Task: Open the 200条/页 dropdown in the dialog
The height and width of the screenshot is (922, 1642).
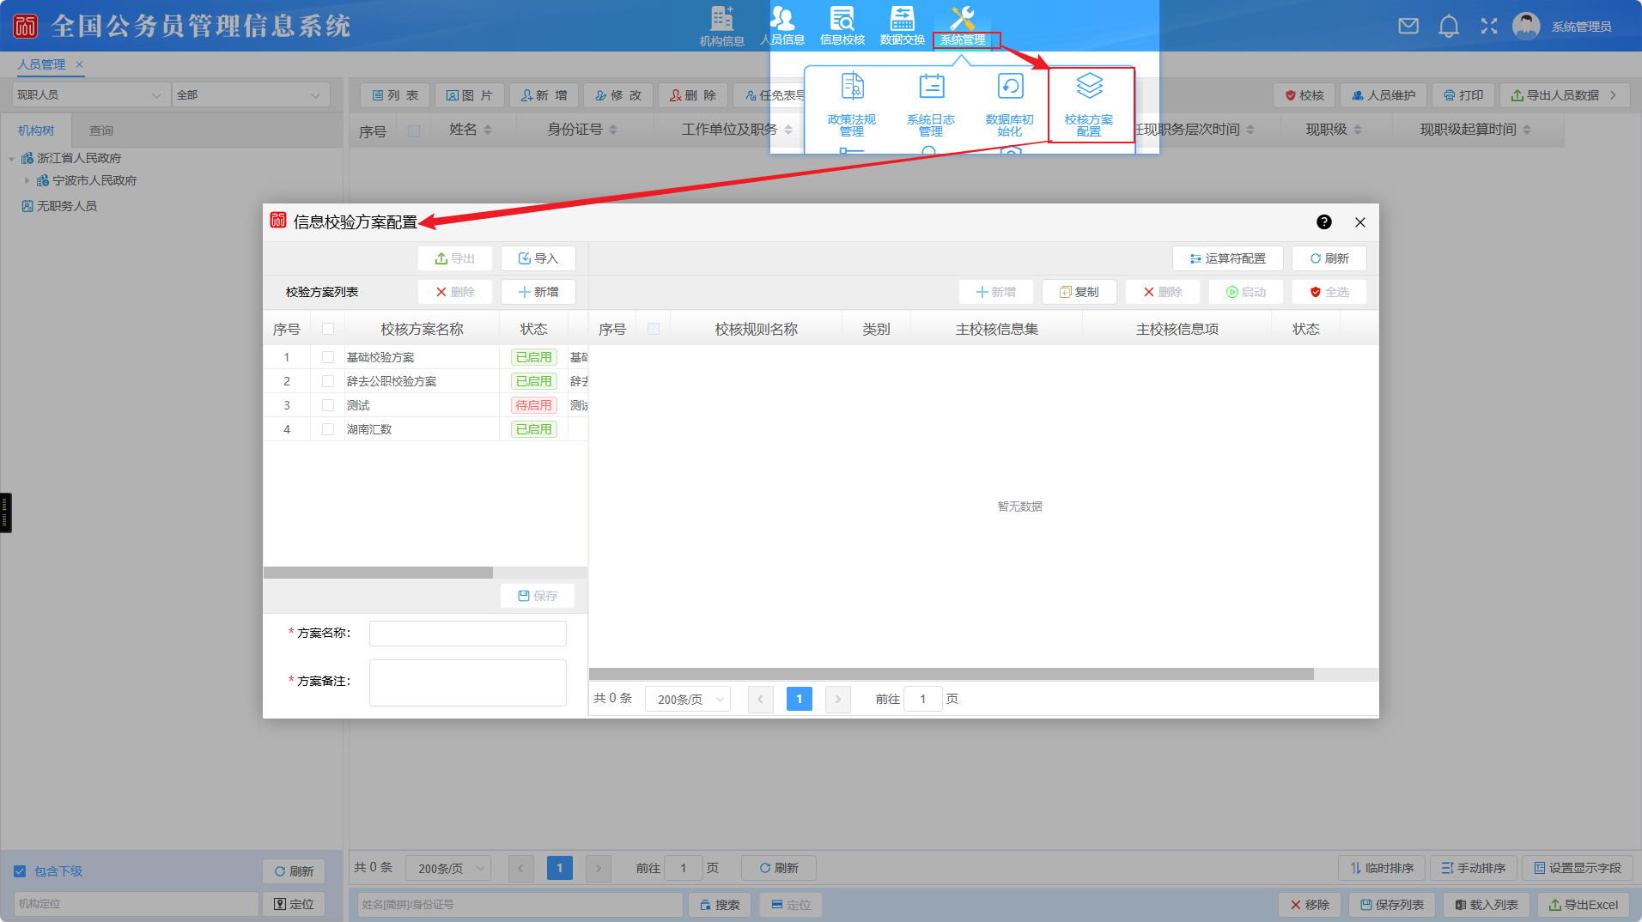Action: (x=688, y=700)
